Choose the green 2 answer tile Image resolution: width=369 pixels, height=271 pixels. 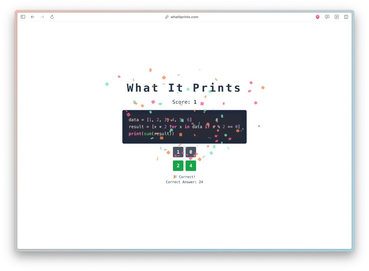pos(178,166)
